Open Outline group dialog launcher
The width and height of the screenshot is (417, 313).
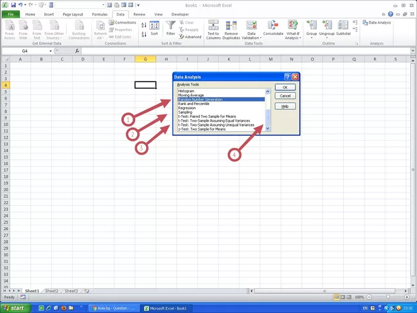[356, 43]
